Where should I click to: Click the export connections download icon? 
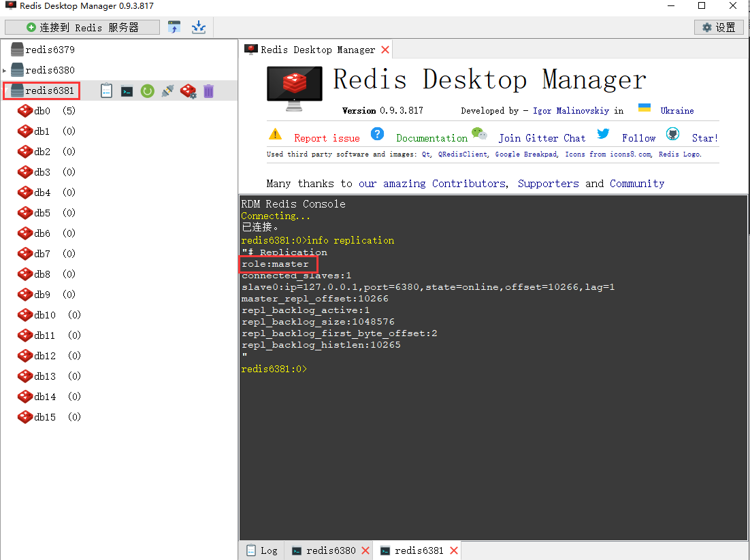(x=199, y=27)
